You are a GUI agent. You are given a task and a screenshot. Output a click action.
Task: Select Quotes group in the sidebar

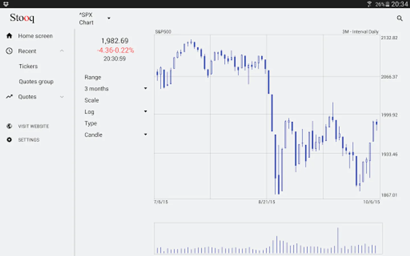click(36, 82)
